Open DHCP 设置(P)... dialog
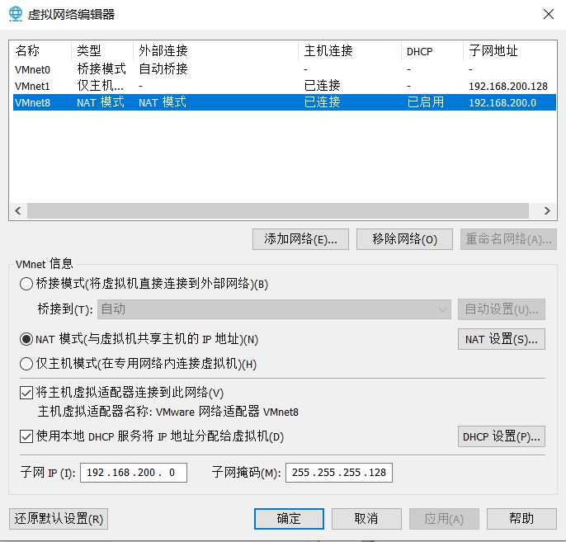566x542 pixels. tap(502, 436)
